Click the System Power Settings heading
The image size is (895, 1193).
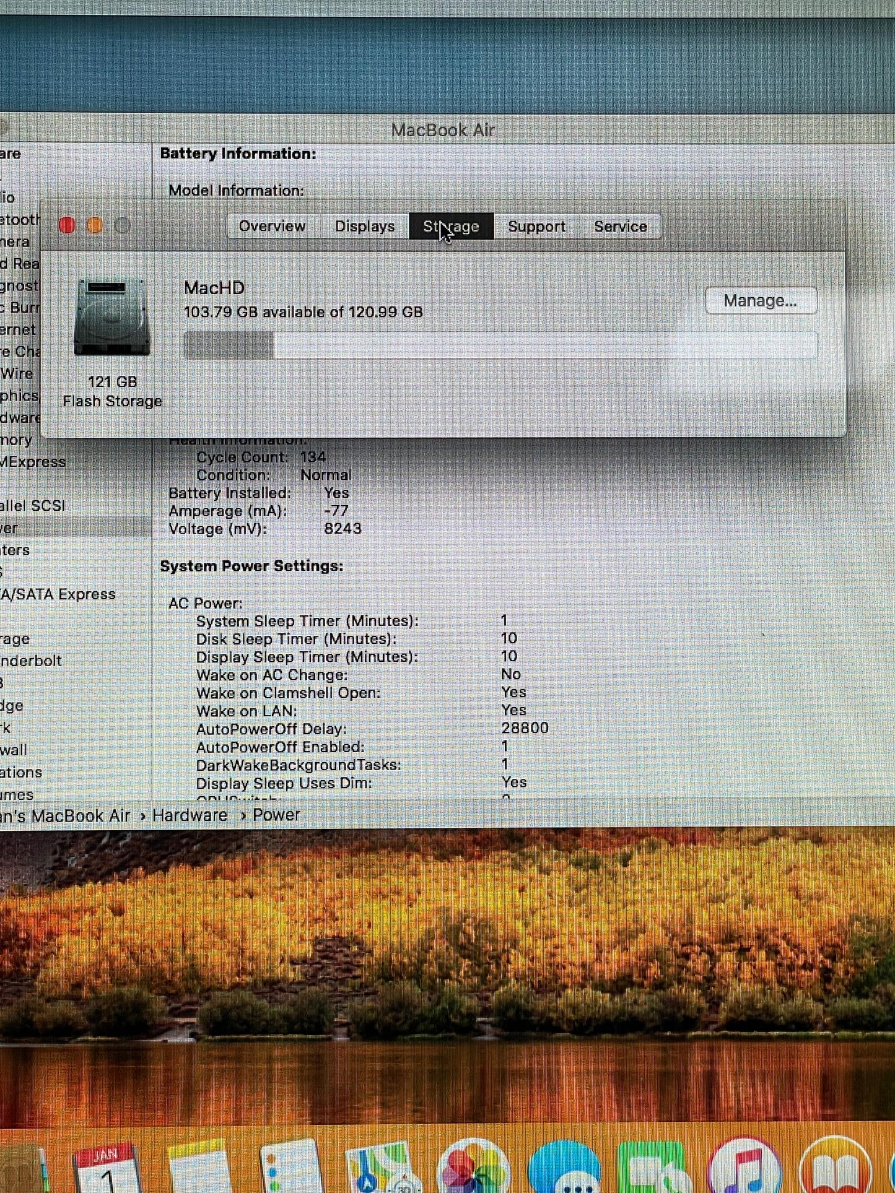251,566
